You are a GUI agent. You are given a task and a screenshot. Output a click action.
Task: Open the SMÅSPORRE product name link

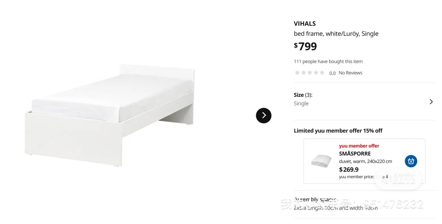click(355, 154)
